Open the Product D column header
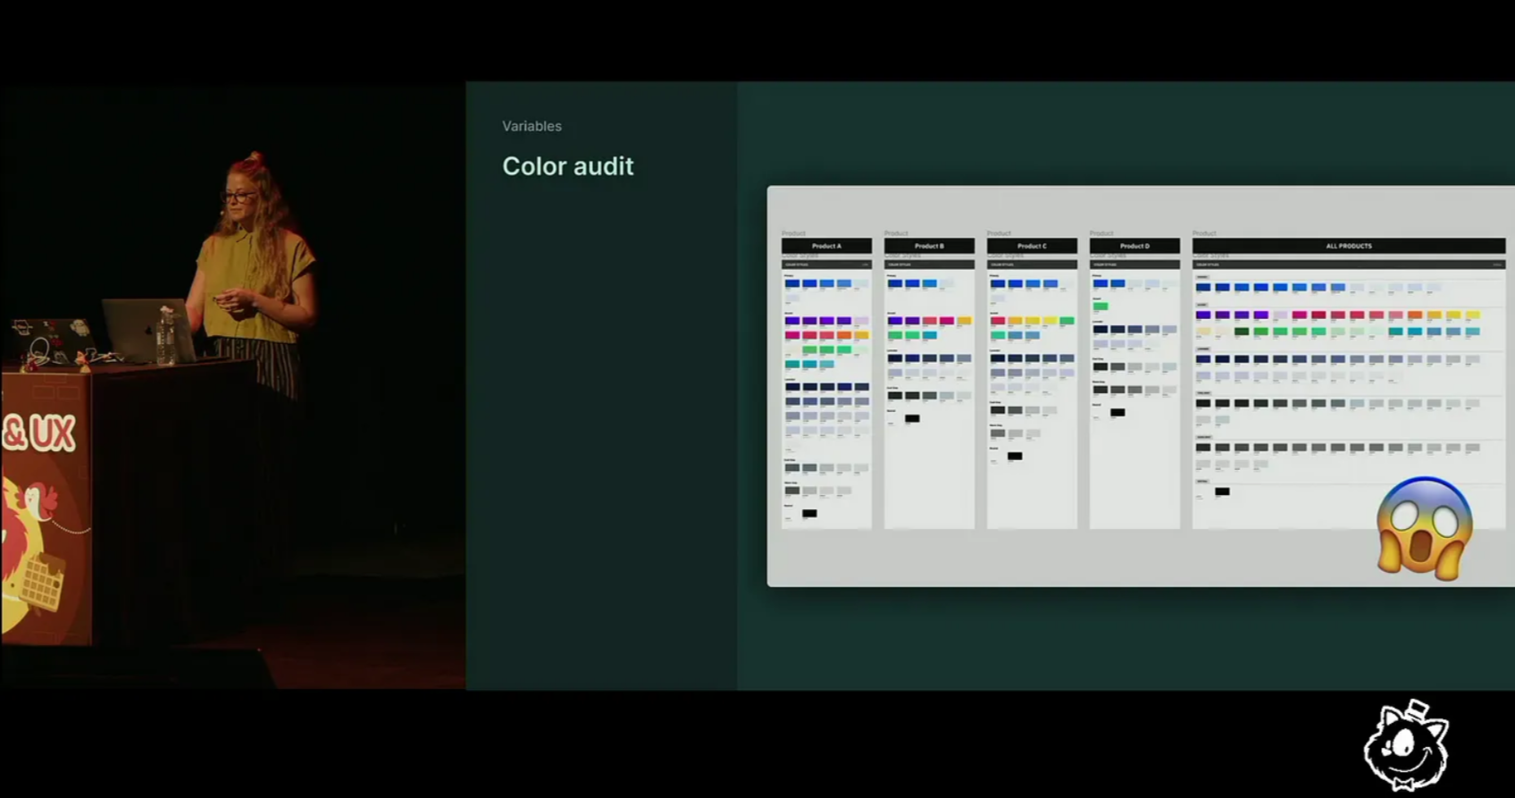This screenshot has height=798, width=1515. 1134,246
